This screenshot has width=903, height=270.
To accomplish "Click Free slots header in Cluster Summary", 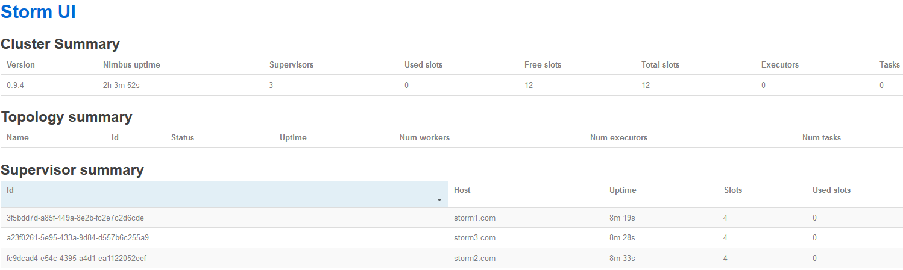I will tap(543, 64).
